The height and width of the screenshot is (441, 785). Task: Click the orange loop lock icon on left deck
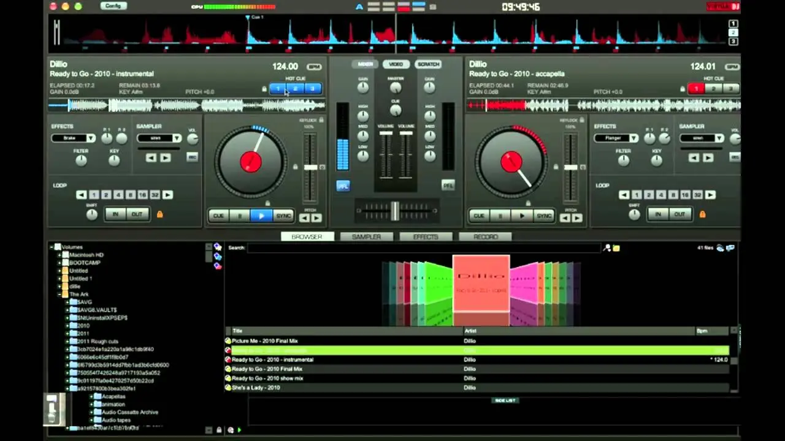[160, 214]
